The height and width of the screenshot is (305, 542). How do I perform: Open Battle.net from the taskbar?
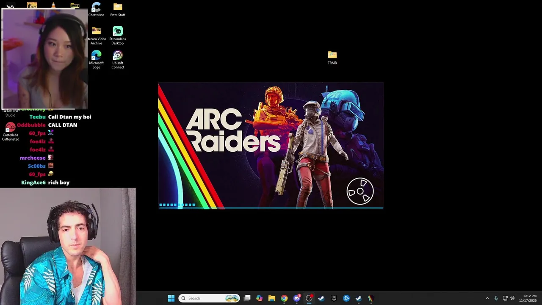[346, 298]
